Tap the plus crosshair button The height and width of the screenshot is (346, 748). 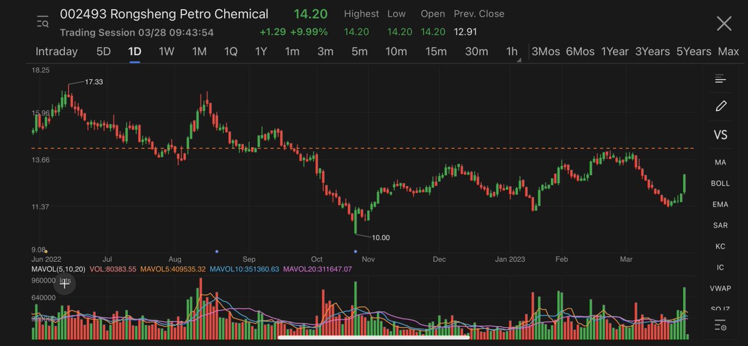(64, 284)
